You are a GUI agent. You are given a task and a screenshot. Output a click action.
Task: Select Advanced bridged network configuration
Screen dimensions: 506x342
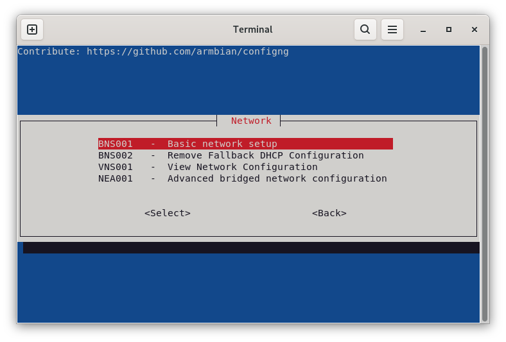[x=277, y=178]
